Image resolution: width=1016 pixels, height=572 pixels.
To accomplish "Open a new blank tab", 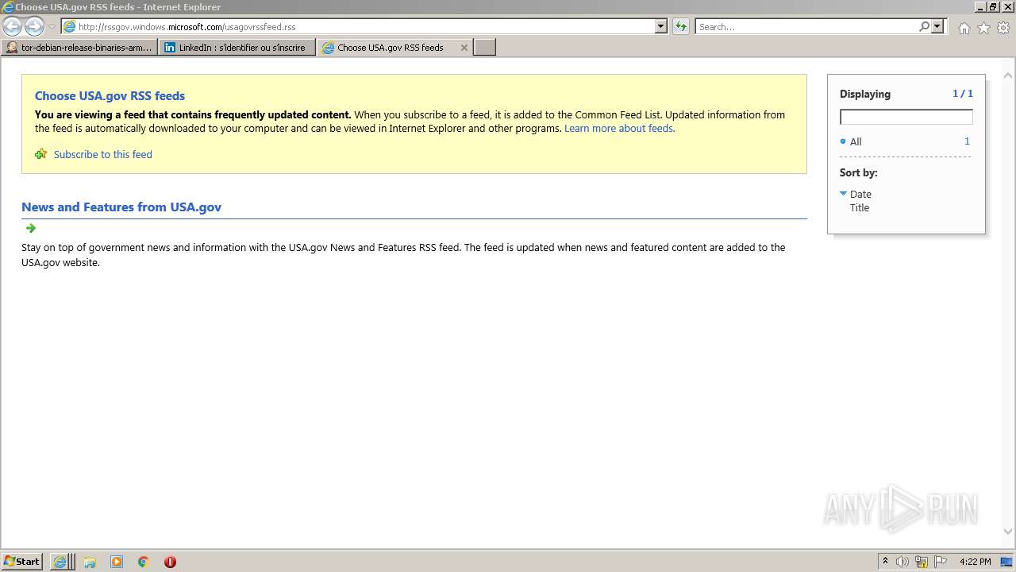I will [485, 48].
